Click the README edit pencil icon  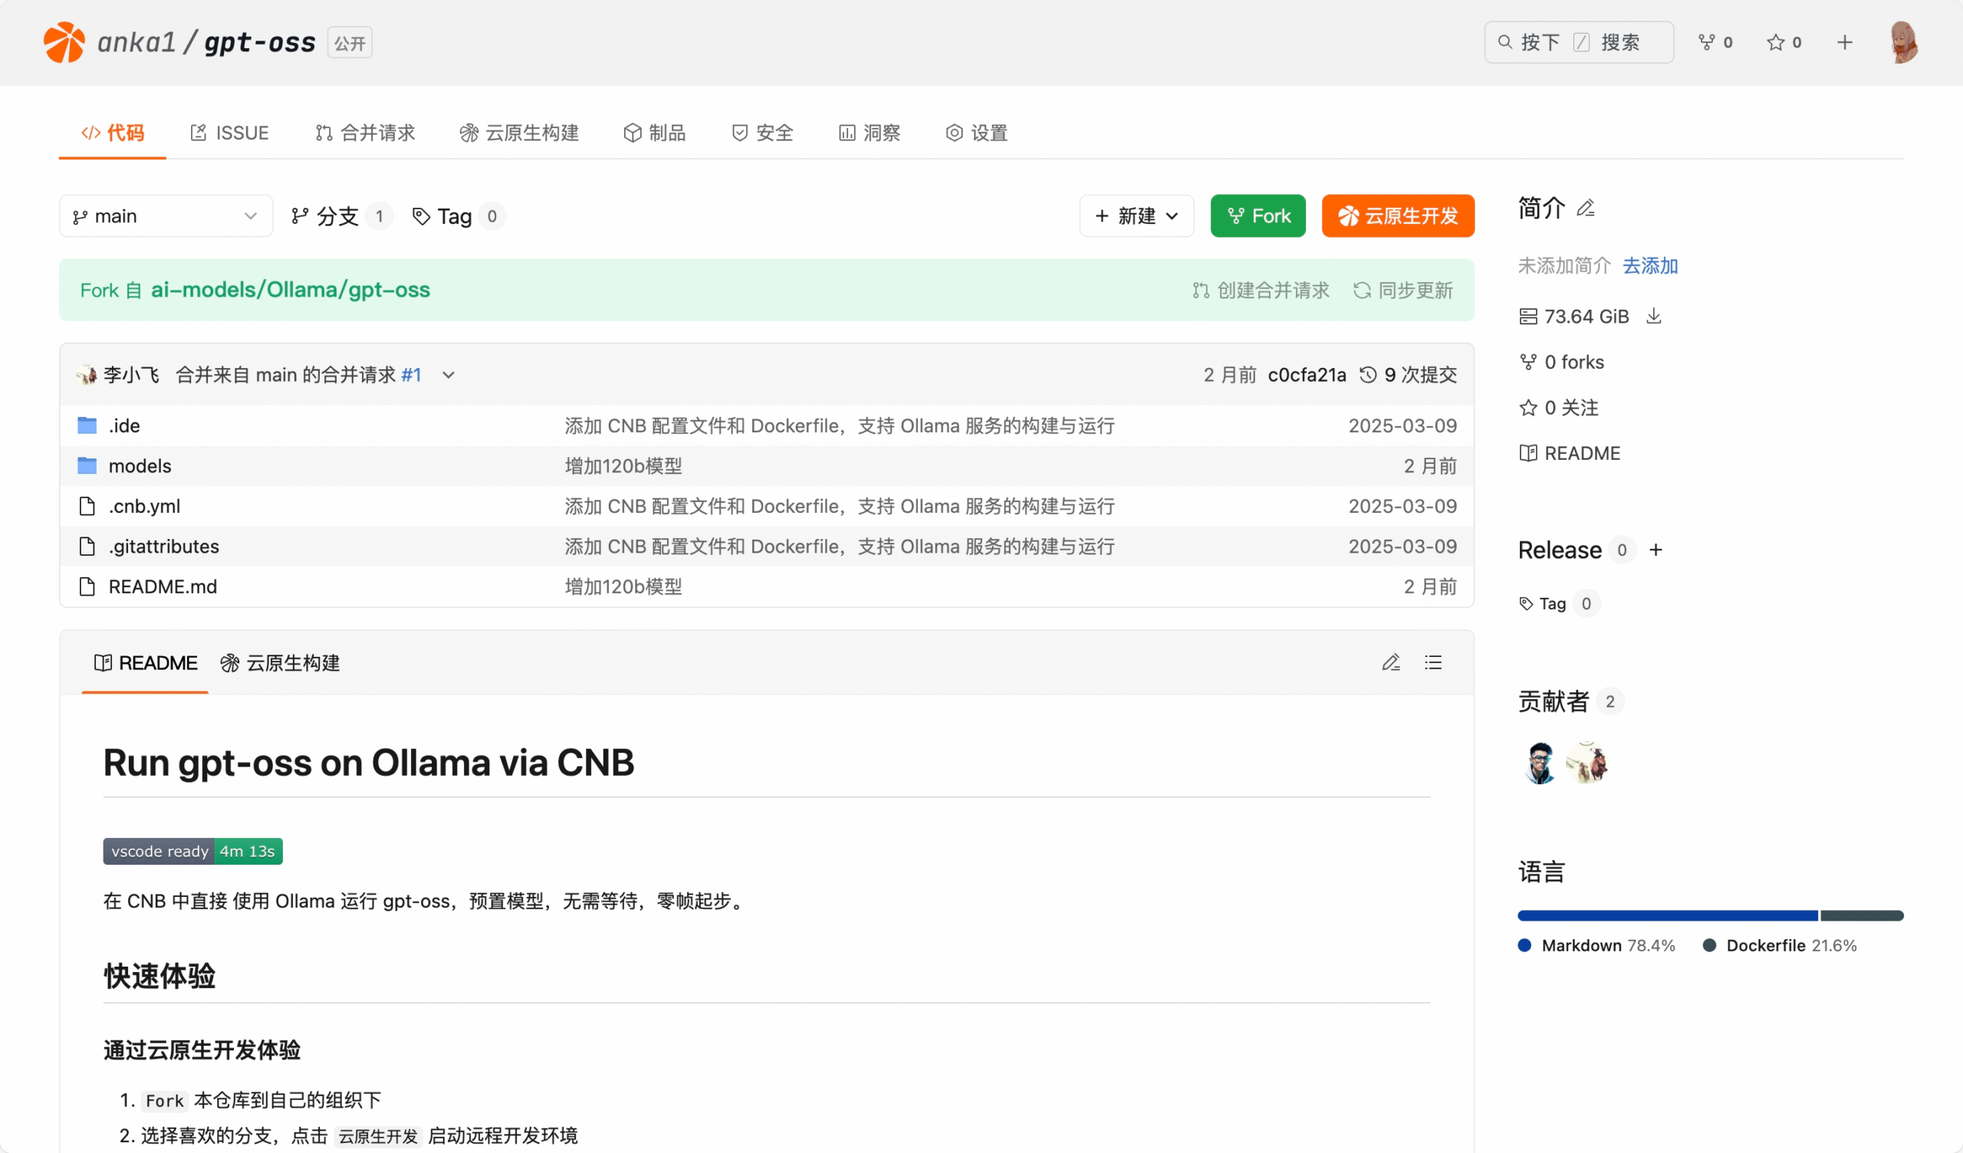tap(1390, 662)
